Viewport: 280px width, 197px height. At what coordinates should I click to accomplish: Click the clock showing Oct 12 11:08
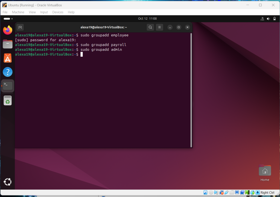pyautogui.click(x=147, y=19)
